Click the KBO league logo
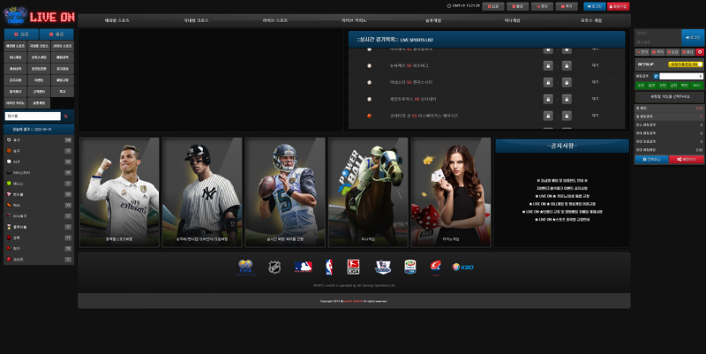The image size is (706, 354). [x=462, y=266]
